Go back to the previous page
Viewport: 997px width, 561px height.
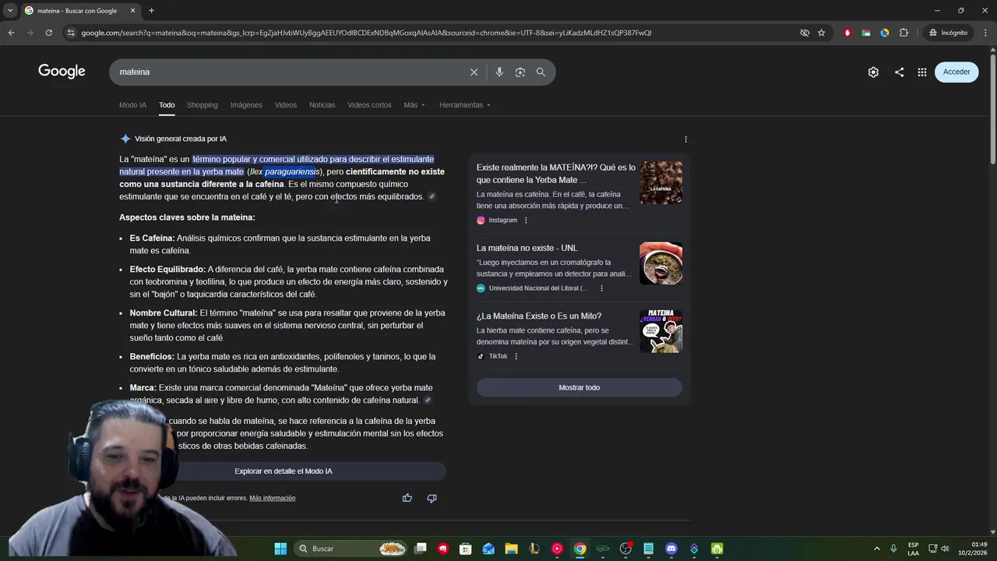[x=11, y=33]
